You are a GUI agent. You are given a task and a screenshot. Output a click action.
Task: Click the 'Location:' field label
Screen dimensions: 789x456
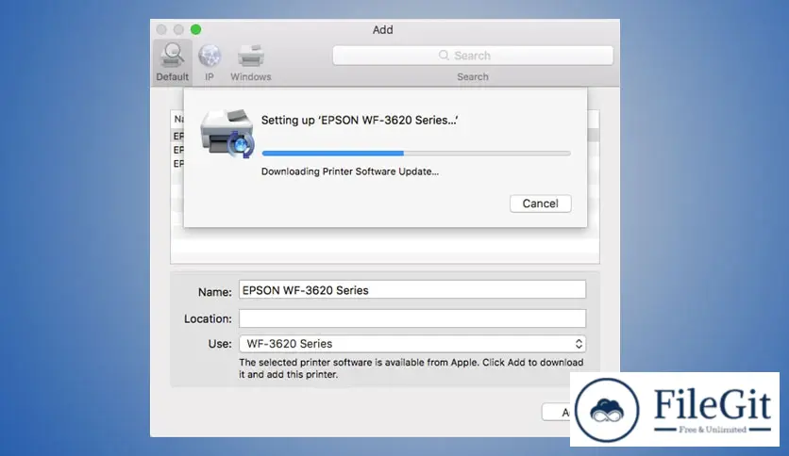pos(208,318)
